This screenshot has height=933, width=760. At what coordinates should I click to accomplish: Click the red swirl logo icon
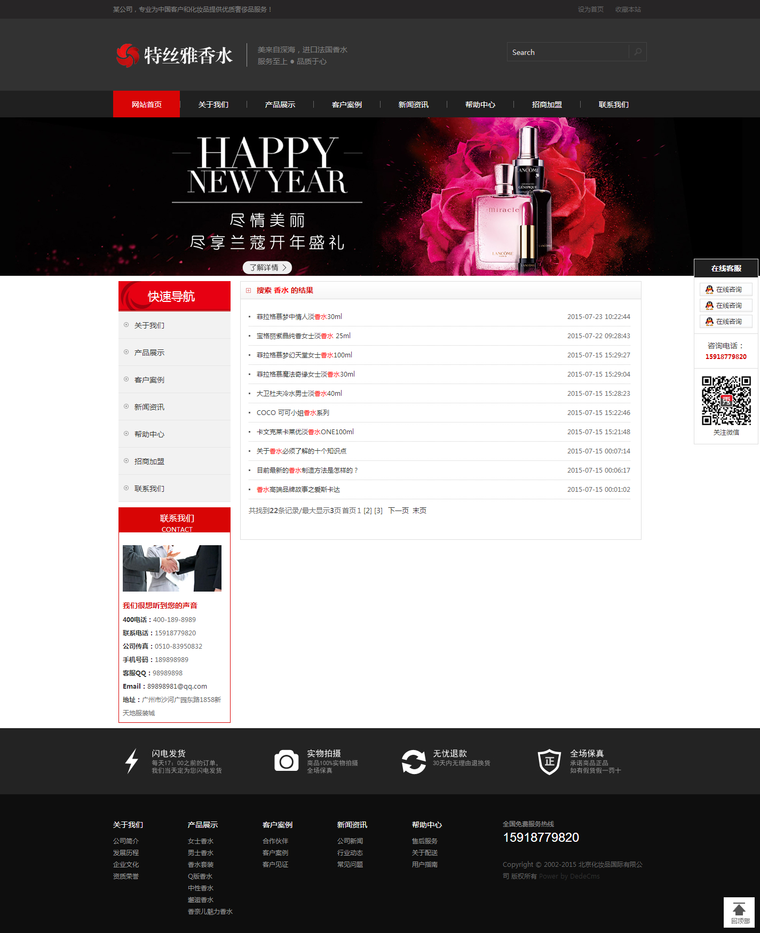point(128,55)
